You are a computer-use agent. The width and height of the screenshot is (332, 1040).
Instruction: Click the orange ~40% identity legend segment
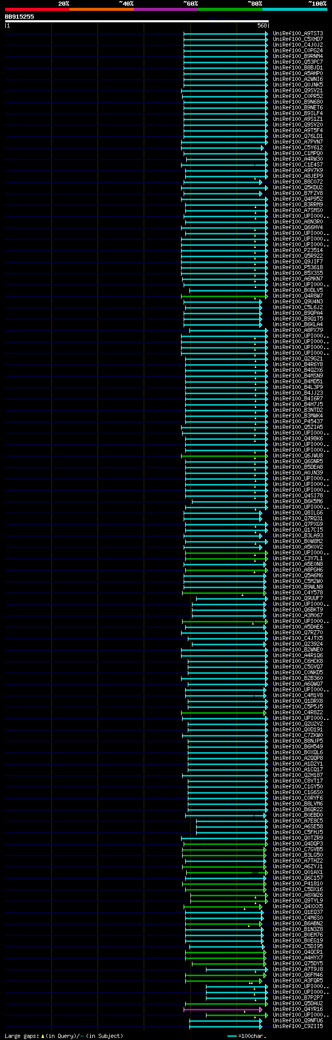[x=101, y=9]
